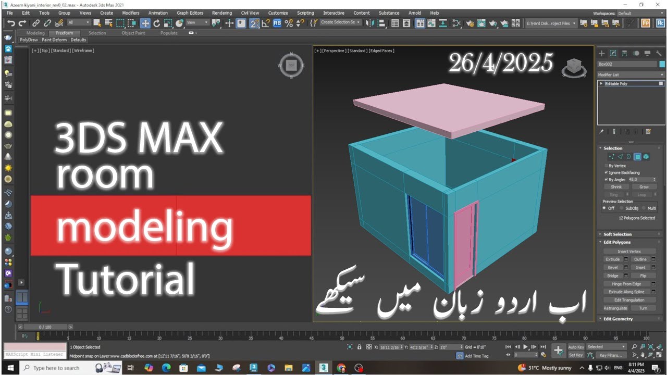Image resolution: width=667 pixels, height=375 pixels.
Task: Click the Undo arrow icon
Action: pyautogui.click(x=11, y=23)
